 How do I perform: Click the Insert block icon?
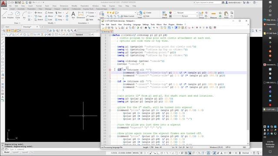click(140, 14)
